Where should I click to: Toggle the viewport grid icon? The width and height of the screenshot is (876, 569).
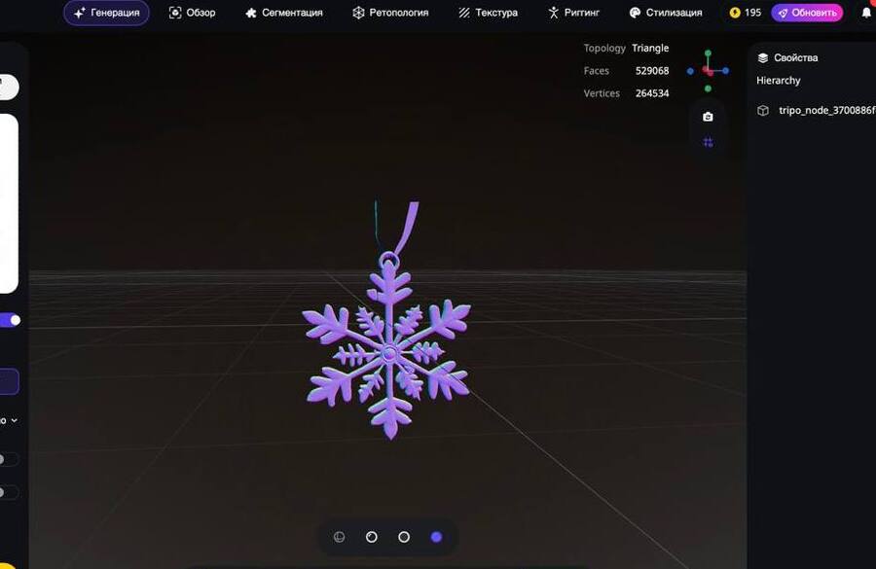point(708,142)
